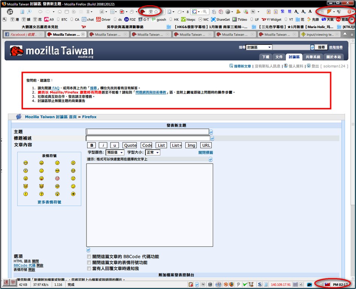
Task: Open the 關於本站 site tab
Action: coord(333,57)
